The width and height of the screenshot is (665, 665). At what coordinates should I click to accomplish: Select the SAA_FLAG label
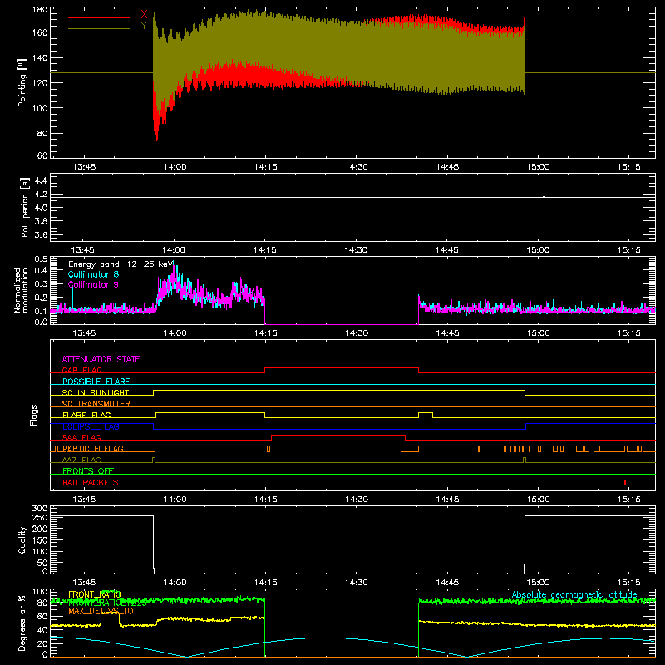tap(81, 437)
